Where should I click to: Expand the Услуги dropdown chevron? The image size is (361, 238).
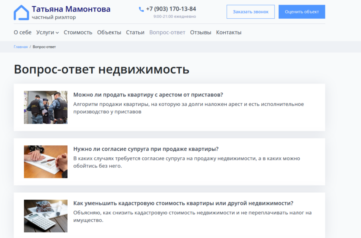57,33
